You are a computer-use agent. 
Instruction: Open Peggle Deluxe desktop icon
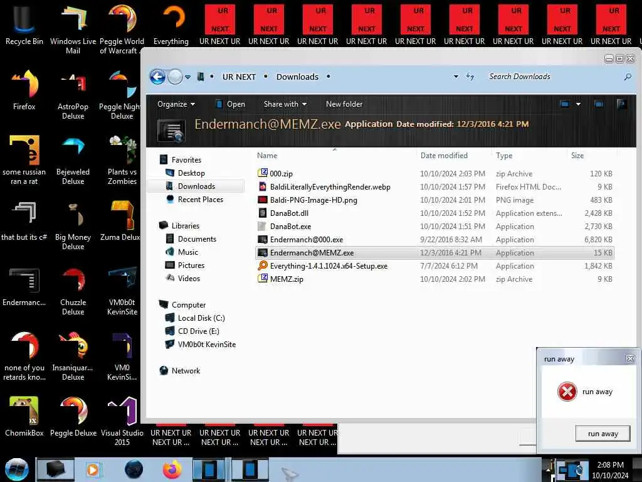[73, 416]
